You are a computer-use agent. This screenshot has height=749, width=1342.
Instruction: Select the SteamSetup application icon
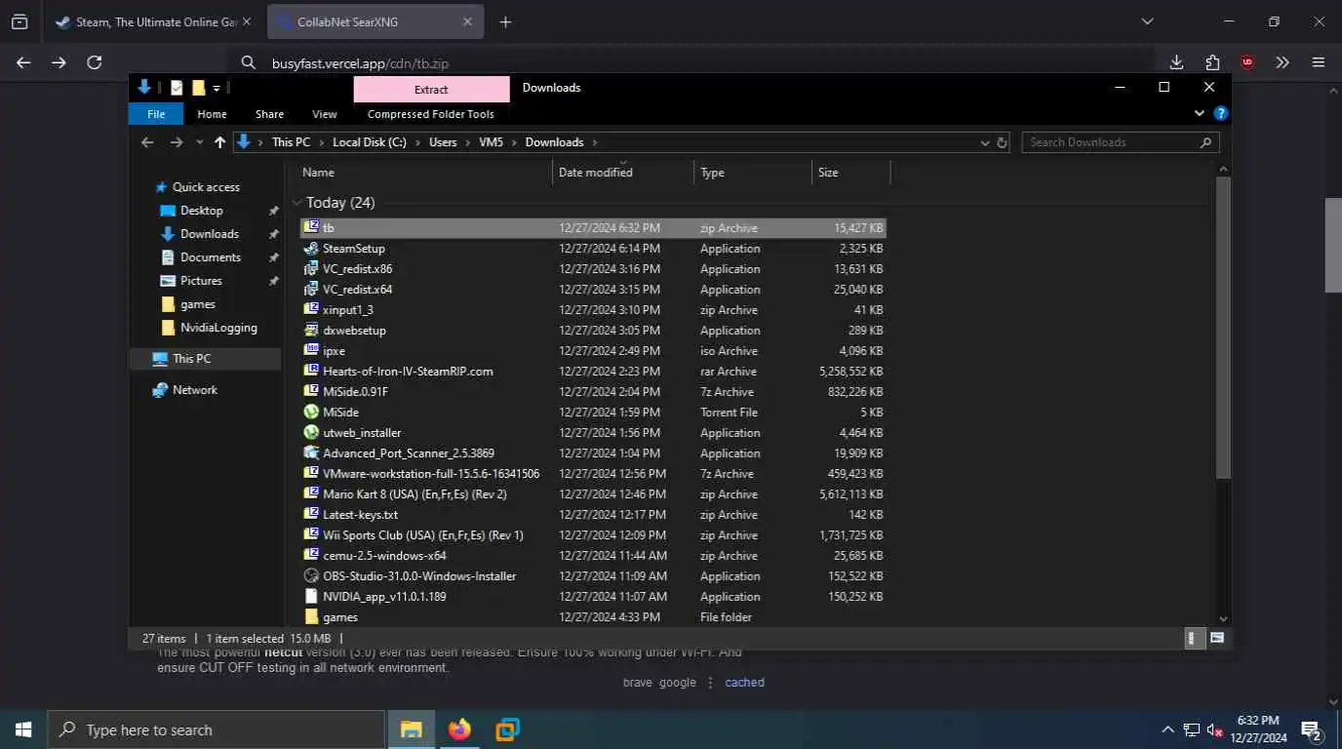(x=311, y=249)
